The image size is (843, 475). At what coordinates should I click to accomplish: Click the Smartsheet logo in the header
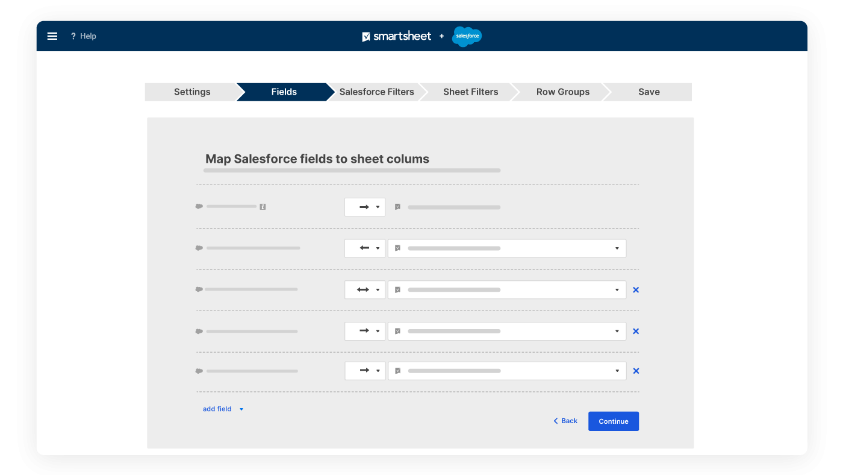click(x=396, y=36)
